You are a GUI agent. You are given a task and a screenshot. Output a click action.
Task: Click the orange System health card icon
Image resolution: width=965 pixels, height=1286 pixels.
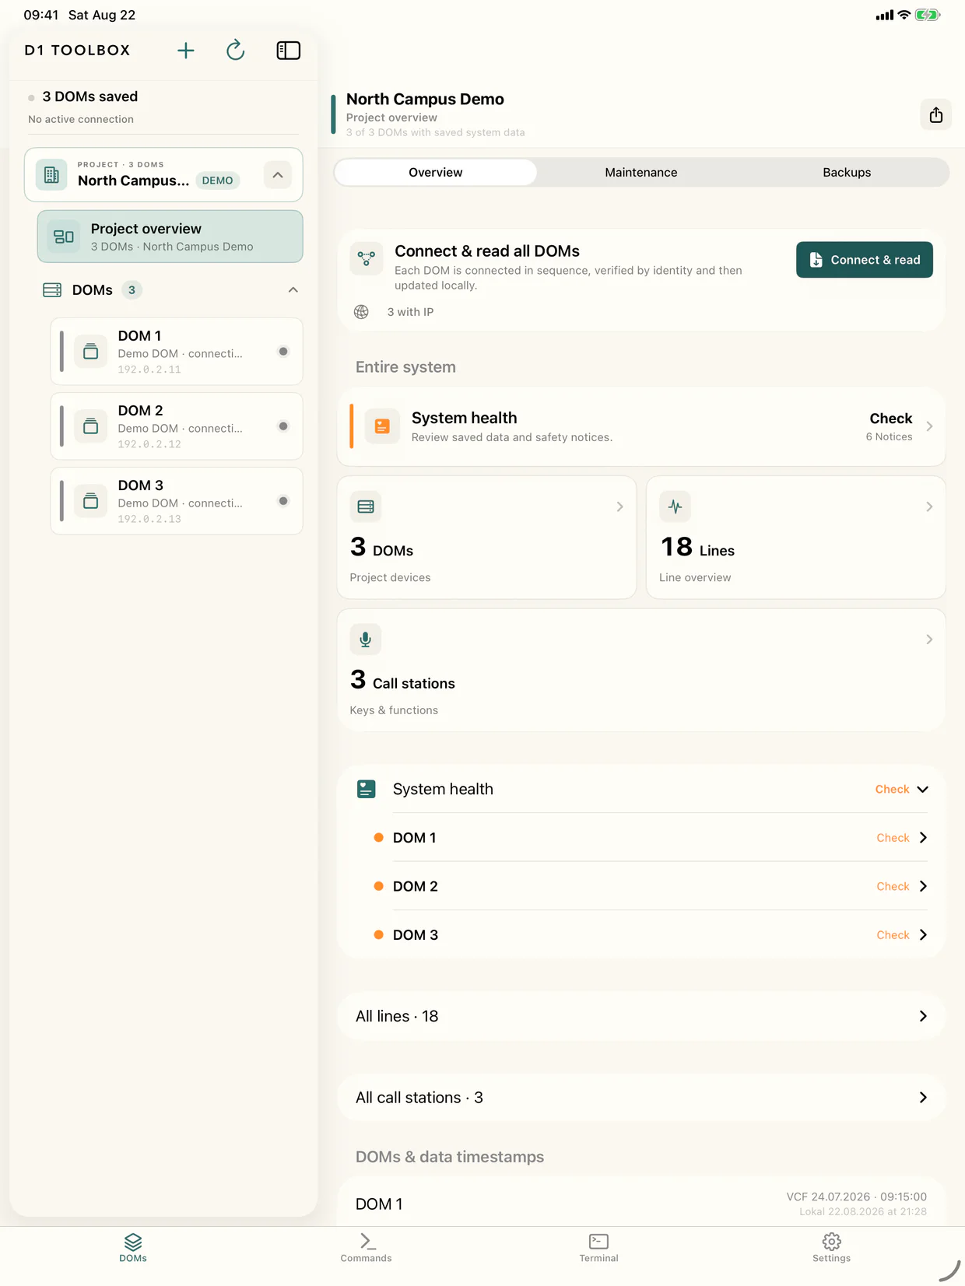click(382, 426)
